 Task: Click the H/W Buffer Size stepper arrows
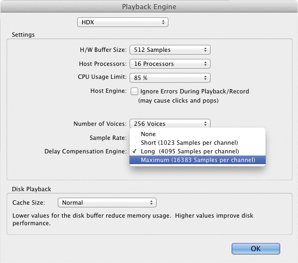point(205,50)
